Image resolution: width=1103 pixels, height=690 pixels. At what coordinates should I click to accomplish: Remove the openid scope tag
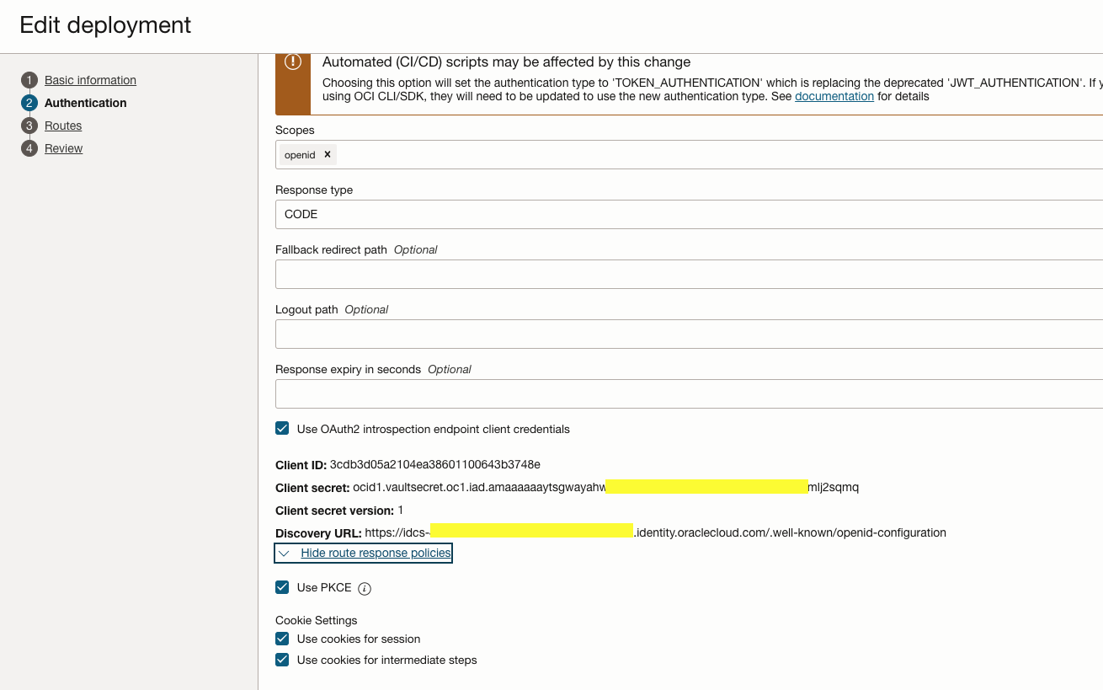point(328,154)
